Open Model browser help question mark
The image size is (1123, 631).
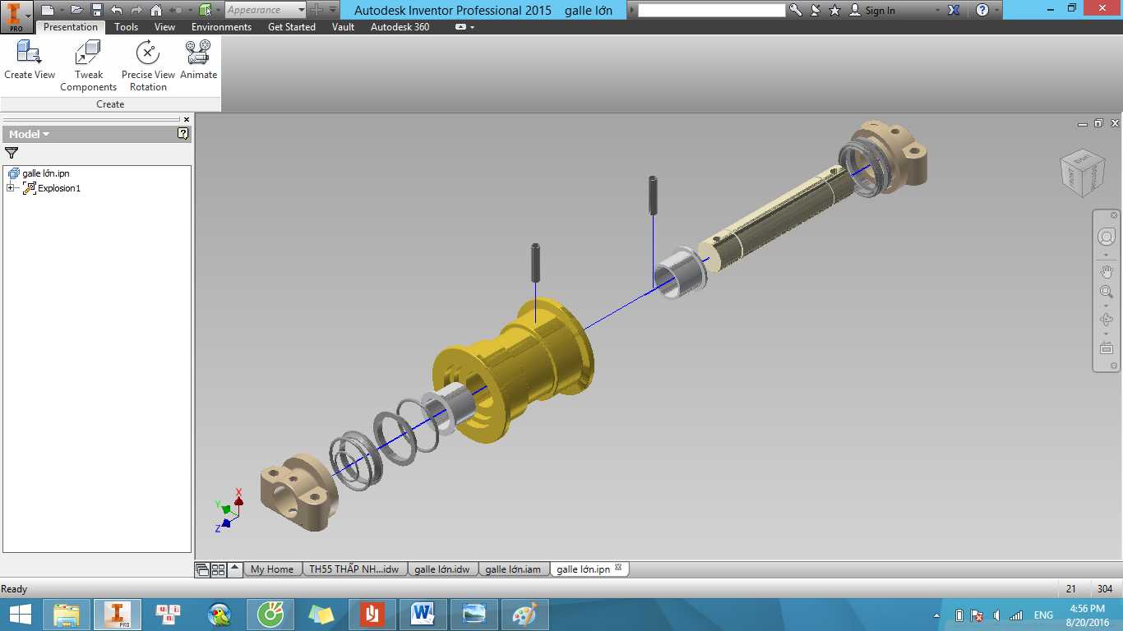pyautogui.click(x=183, y=134)
